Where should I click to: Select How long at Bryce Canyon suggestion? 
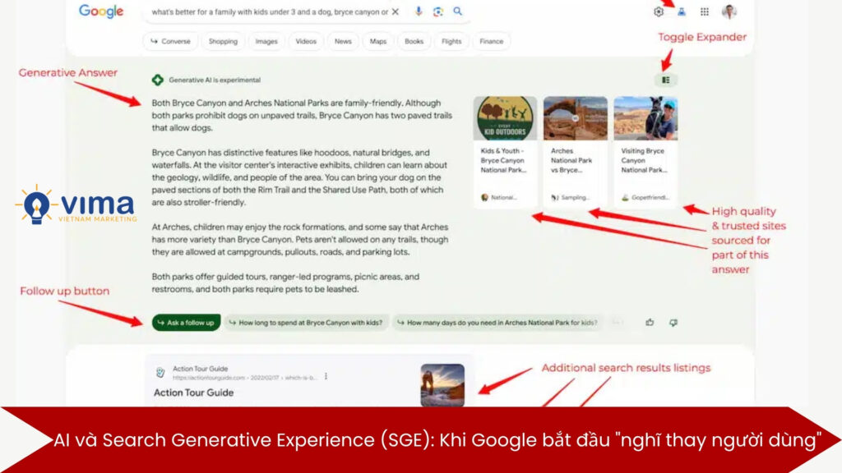click(306, 322)
